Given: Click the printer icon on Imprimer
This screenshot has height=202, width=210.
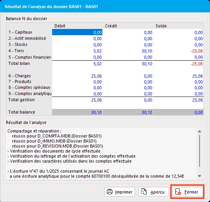Looking at the screenshot, I should (110, 192).
